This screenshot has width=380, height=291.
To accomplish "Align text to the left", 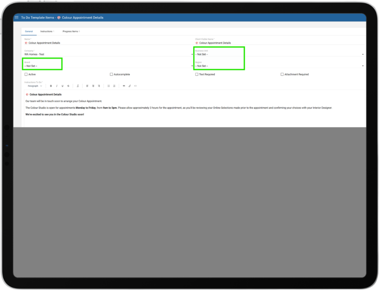I will click(87, 86).
